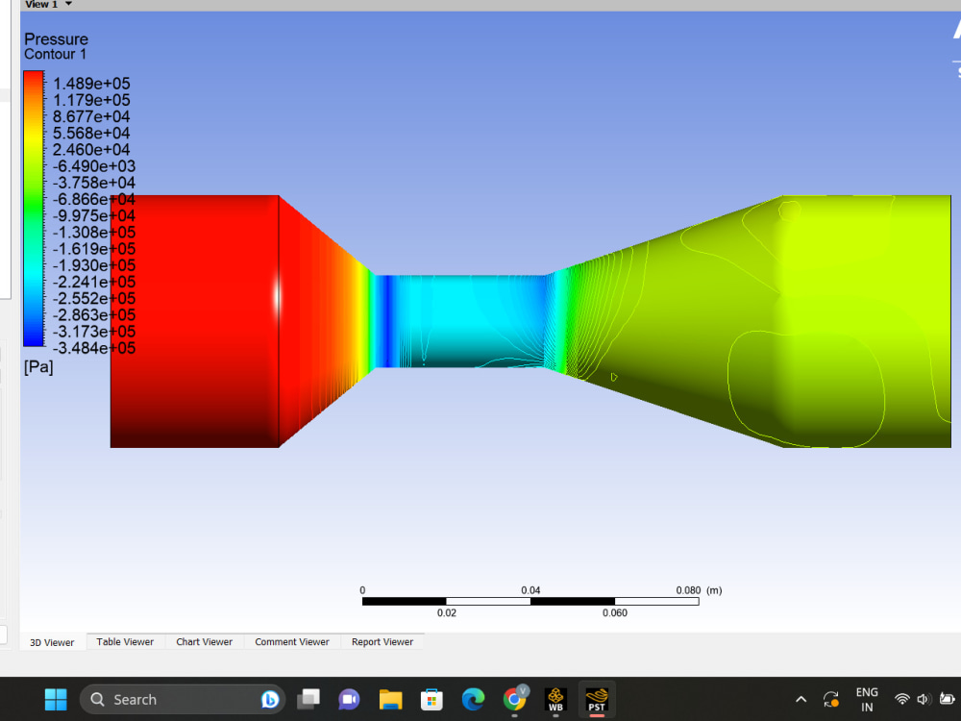The height and width of the screenshot is (721, 961).
Task: Open ANSYS Workbench from the taskbar
Action: click(x=555, y=699)
